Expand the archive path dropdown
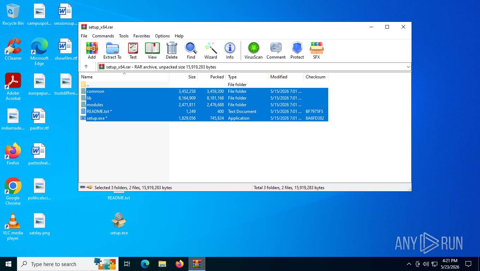The height and width of the screenshot is (271, 480). [x=408, y=67]
